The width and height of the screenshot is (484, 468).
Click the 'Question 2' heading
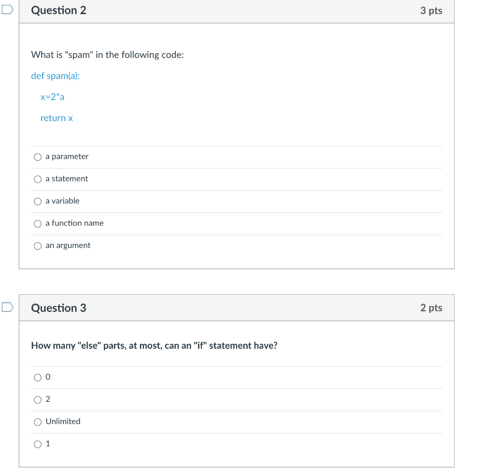click(x=59, y=10)
